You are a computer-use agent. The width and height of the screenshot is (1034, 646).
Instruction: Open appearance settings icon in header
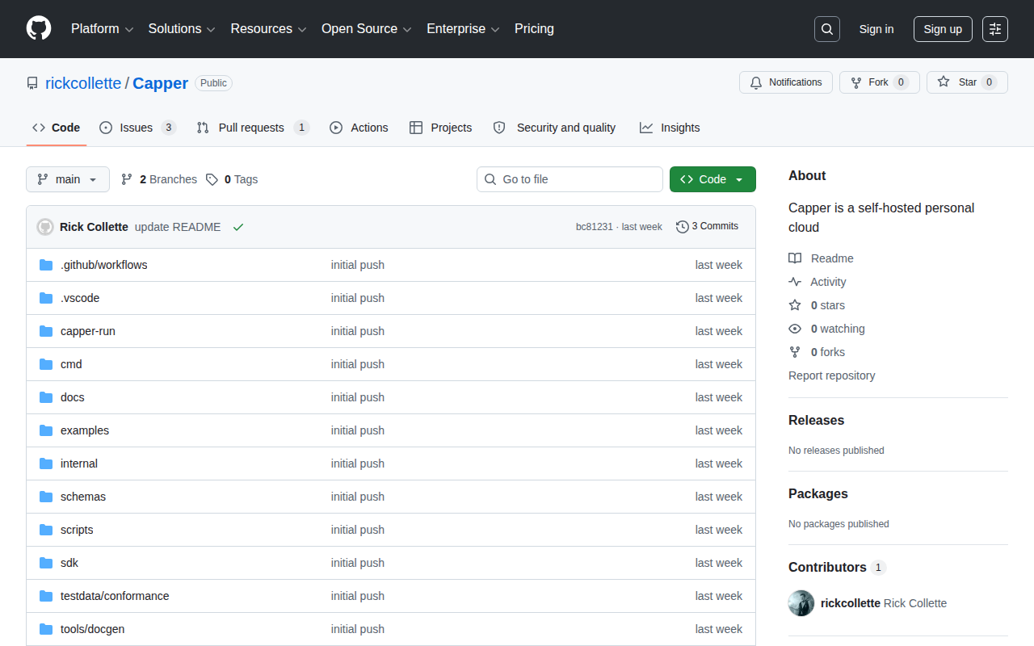(995, 29)
